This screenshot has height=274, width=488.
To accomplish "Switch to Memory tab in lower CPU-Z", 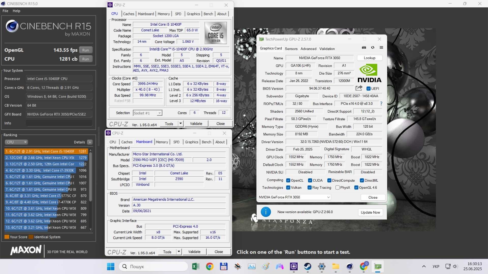I will 162,142.
